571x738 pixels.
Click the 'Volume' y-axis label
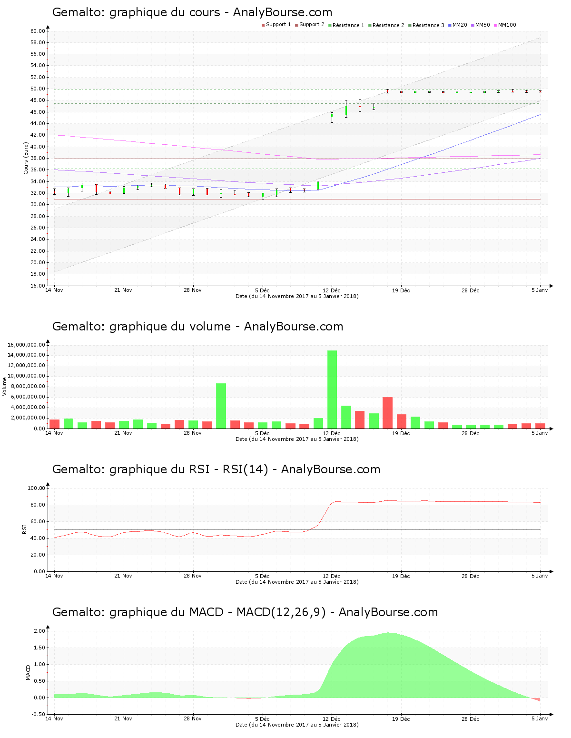pos(5,387)
